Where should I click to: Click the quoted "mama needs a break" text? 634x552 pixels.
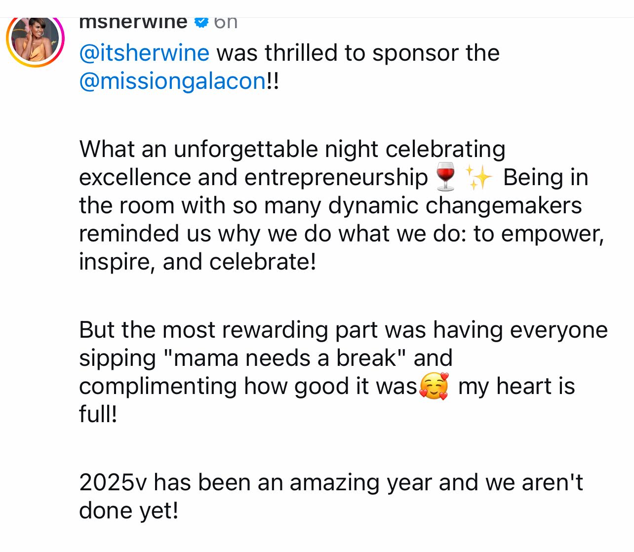coord(286,358)
